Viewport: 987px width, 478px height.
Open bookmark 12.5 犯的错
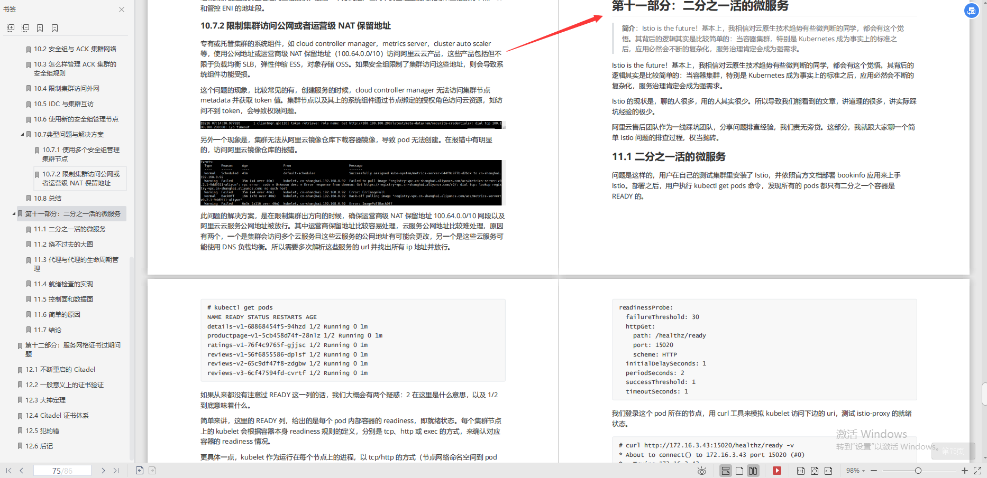click(42, 431)
